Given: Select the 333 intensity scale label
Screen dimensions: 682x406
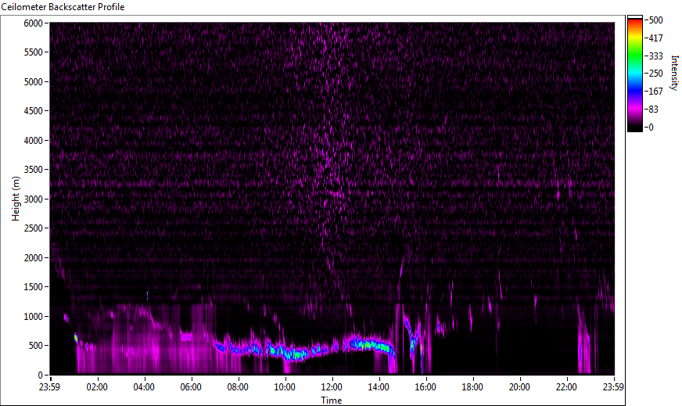Looking at the screenshot, I should (x=656, y=56).
